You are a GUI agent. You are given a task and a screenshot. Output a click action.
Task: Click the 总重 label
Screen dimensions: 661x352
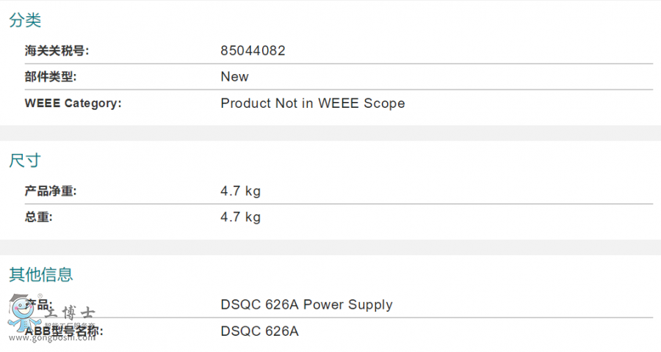click(39, 217)
